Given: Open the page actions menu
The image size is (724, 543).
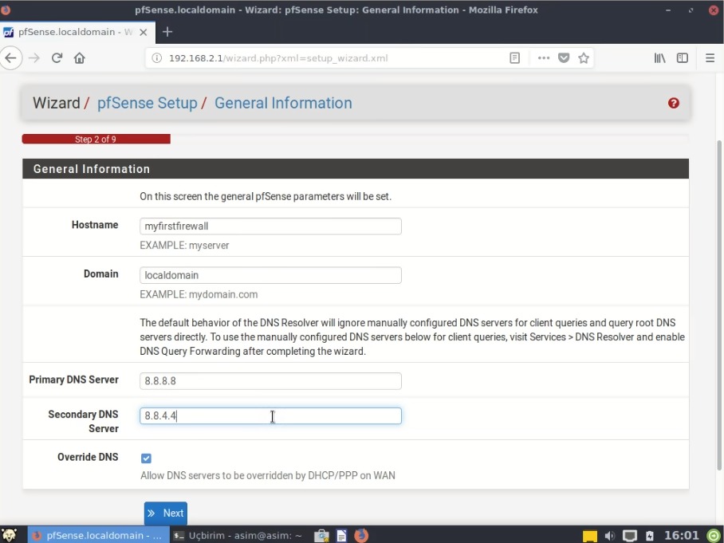Looking at the screenshot, I should [543, 57].
